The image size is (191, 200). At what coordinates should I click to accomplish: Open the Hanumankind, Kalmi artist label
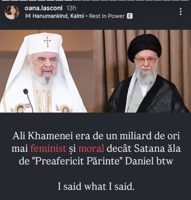(x=58, y=16)
